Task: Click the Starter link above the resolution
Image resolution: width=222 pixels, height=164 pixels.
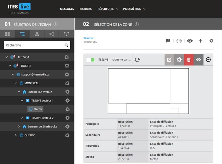Action: (x=88, y=38)
